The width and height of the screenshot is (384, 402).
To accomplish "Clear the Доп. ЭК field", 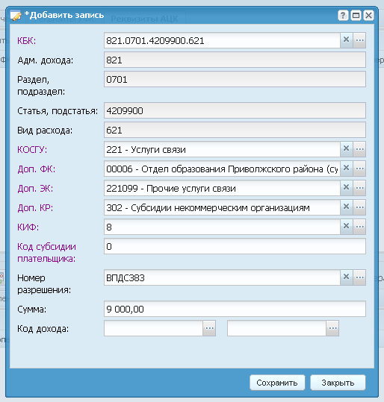I will 346,188.
